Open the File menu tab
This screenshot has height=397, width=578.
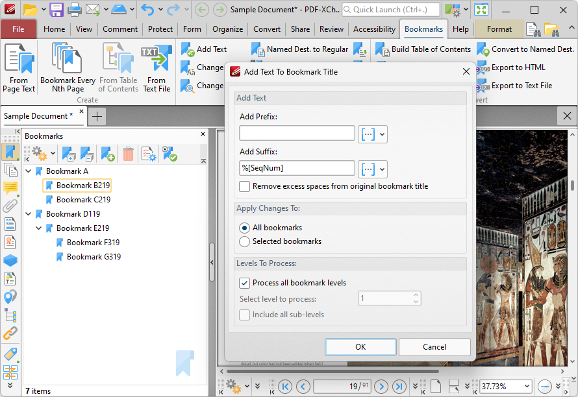[18, 29]
